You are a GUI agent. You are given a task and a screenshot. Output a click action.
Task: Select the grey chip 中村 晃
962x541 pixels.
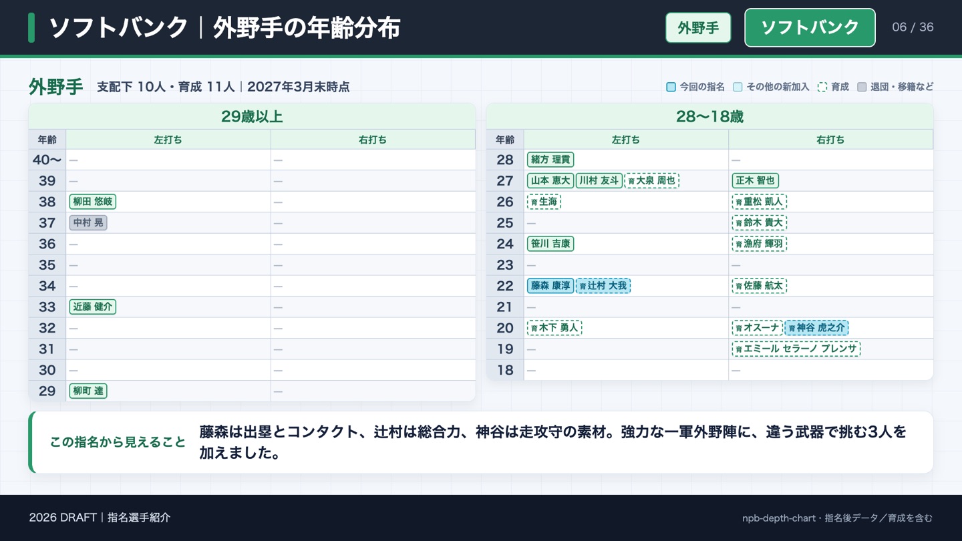[x=88, y=223]
